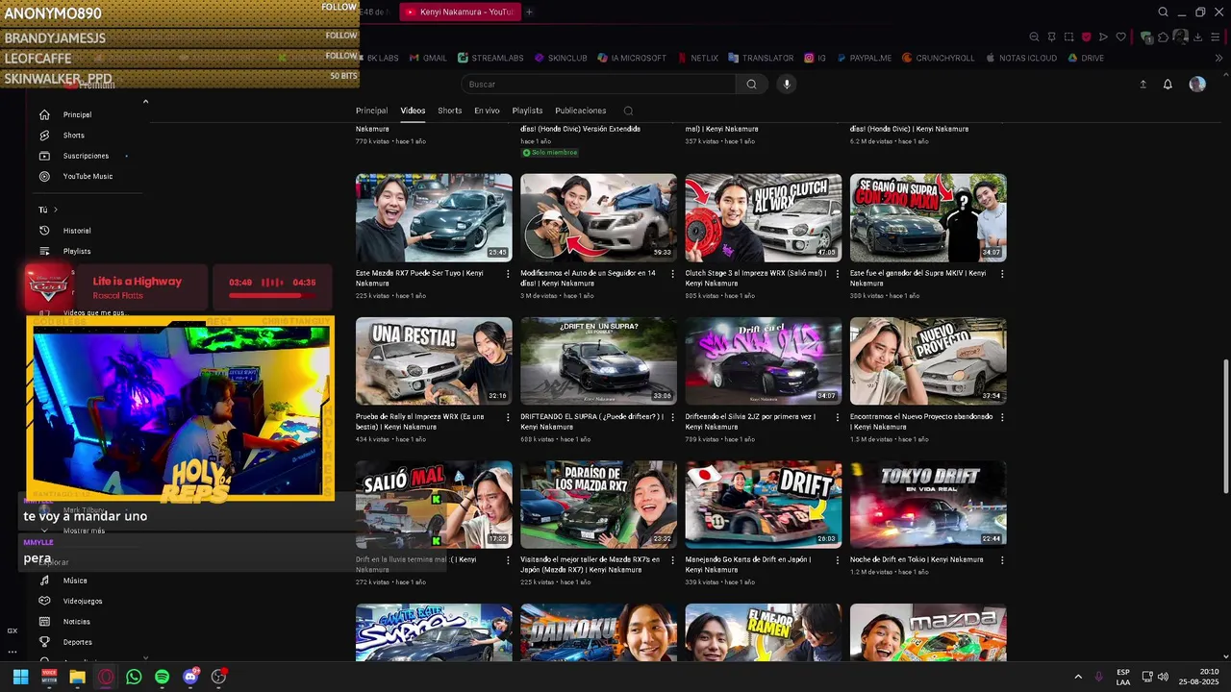
Task: Open the STREAMLABS bookmark
Action: pos(490,58)
